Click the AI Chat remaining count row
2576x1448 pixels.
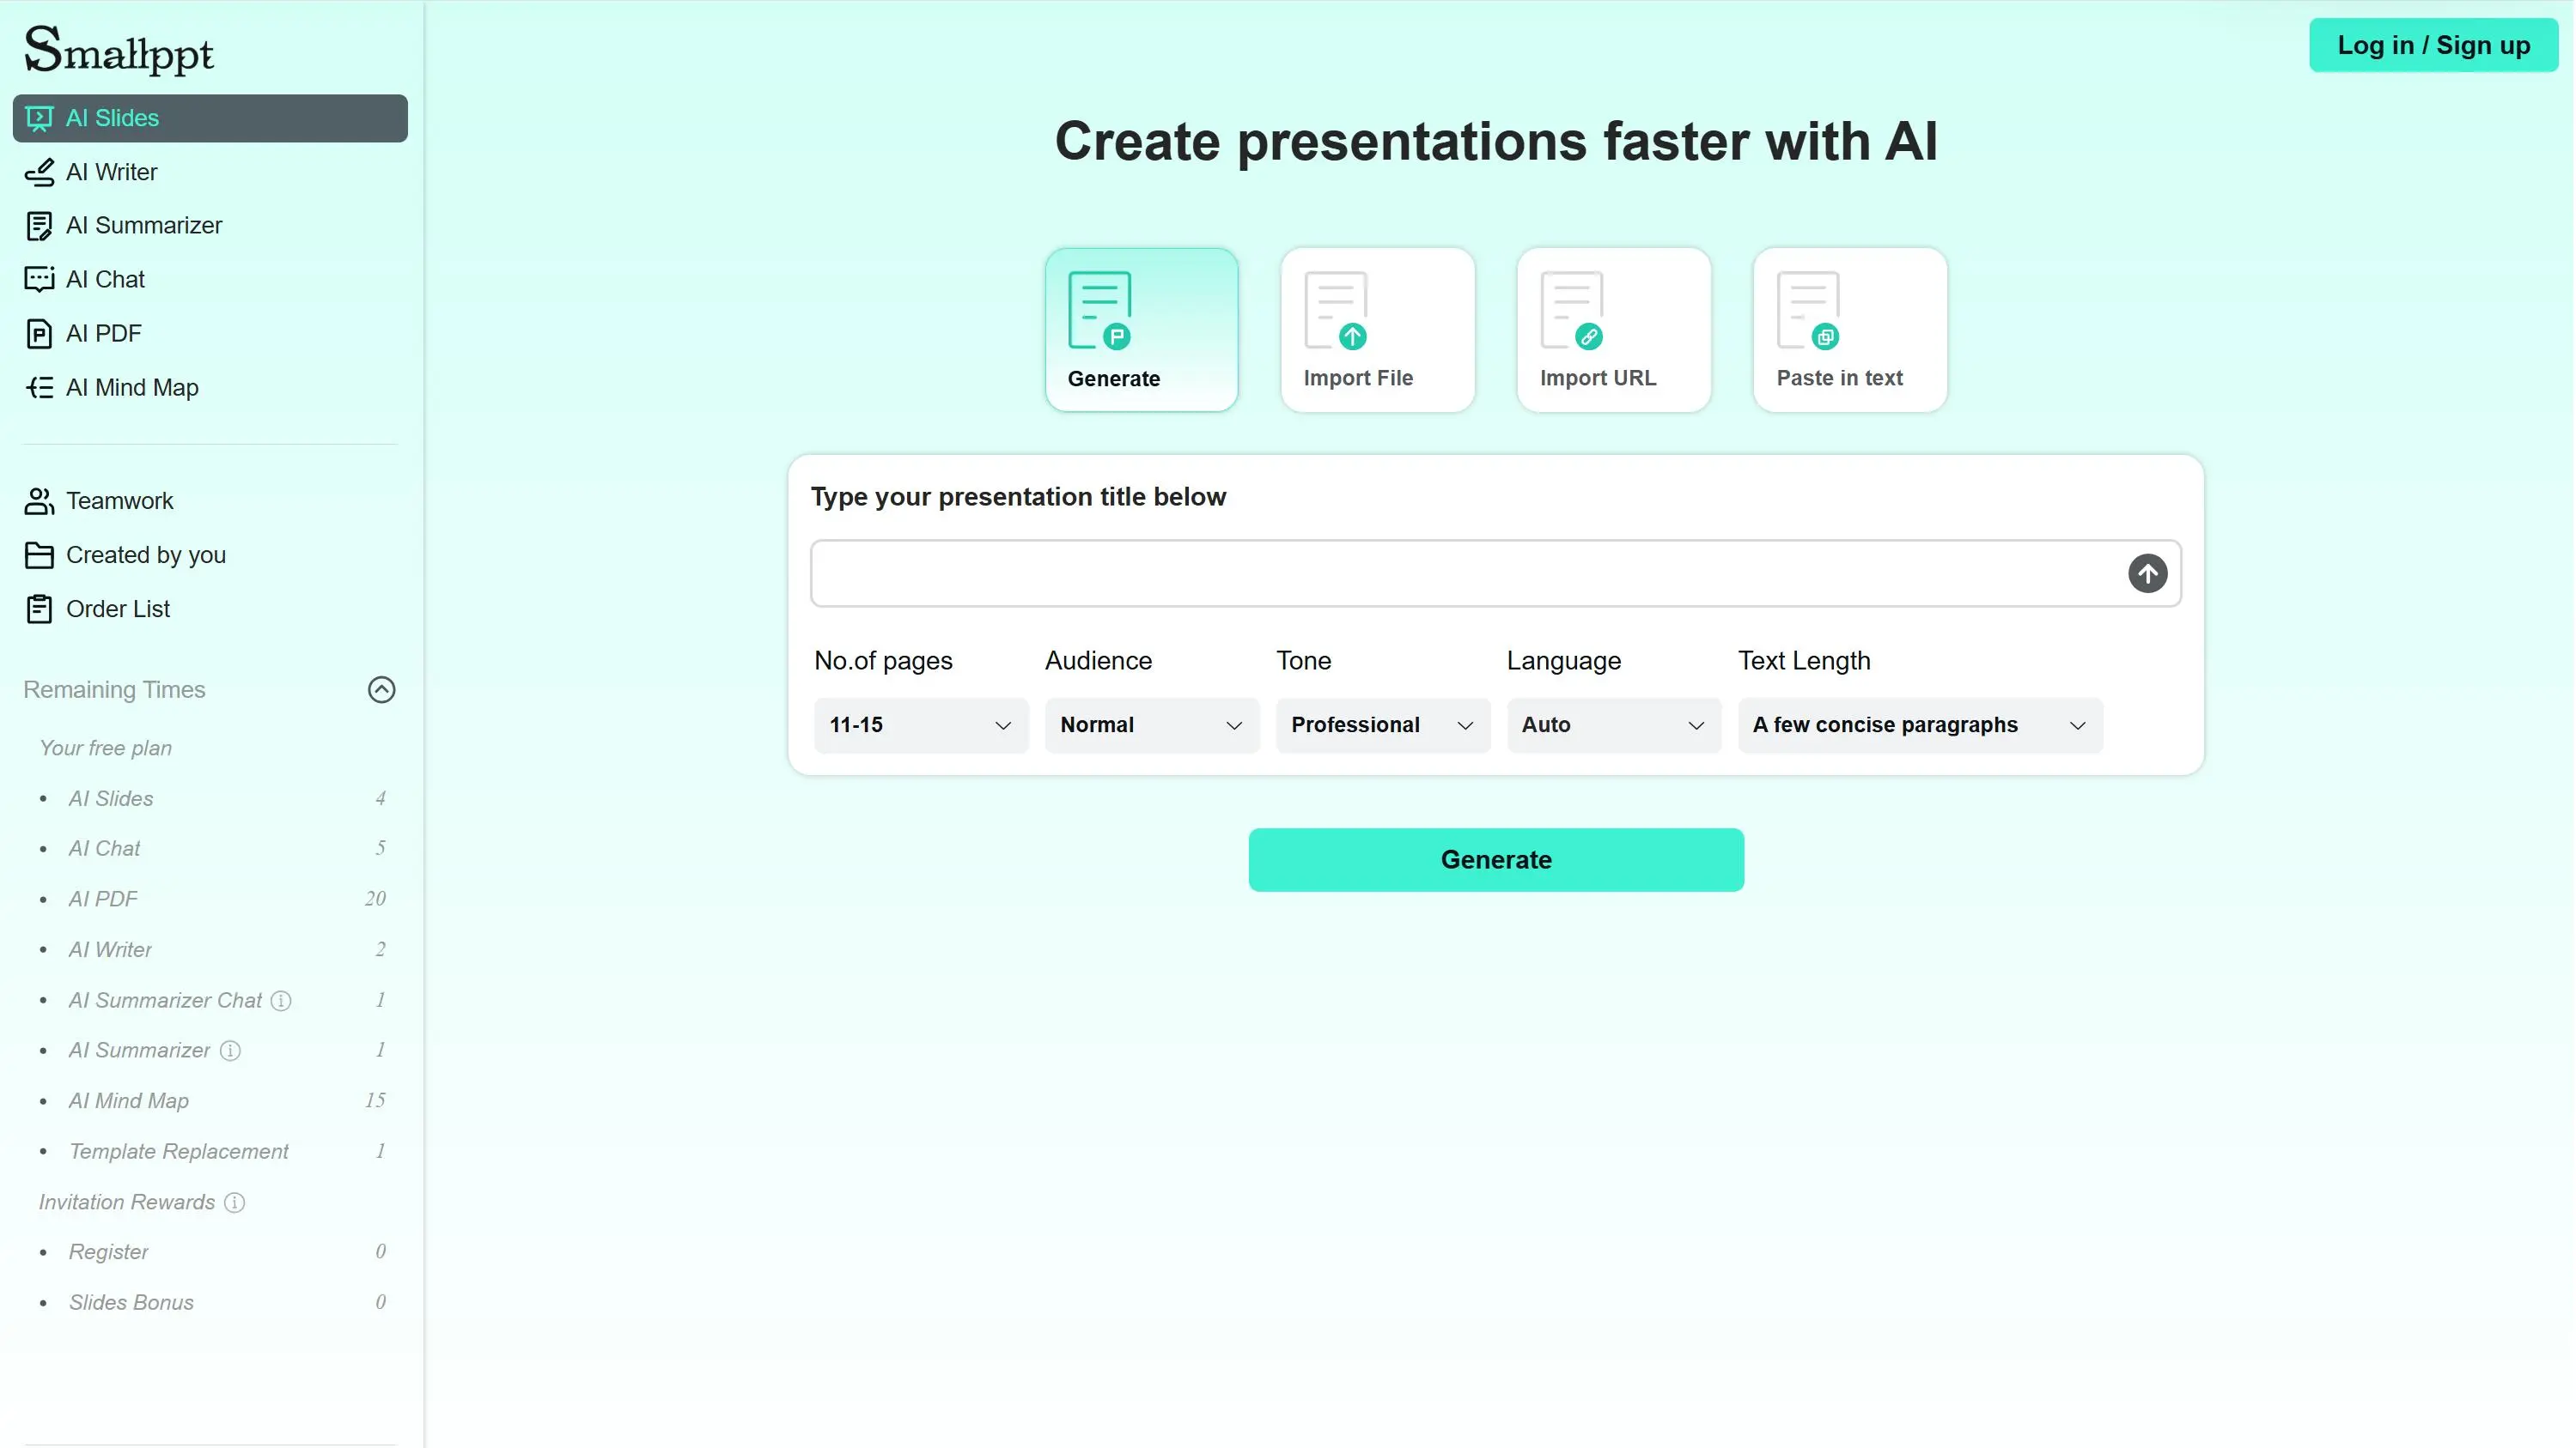[212, 848]
